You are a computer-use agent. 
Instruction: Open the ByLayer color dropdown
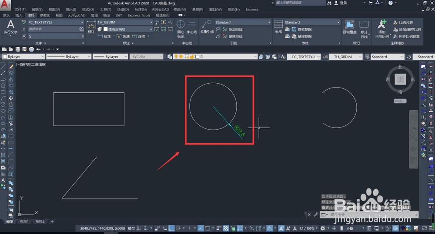click(23, 57)
